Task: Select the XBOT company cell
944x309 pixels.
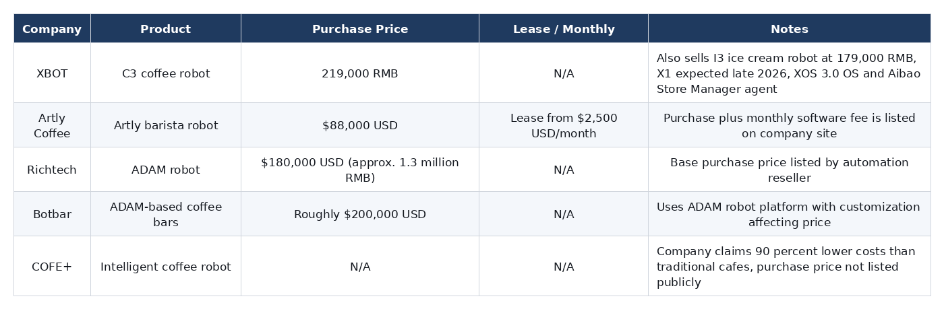Action: tap(52, 73)
